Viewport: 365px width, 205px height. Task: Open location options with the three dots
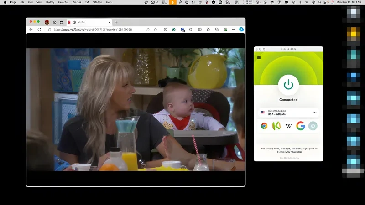[314, 113]
